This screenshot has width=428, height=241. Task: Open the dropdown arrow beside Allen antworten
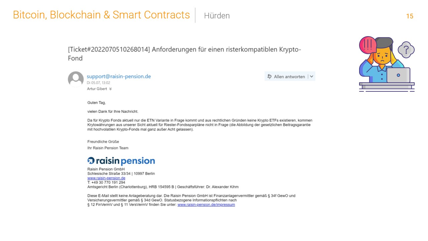pos(311,76)
